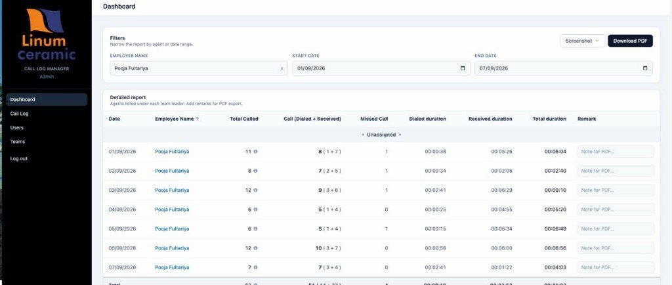Click total duration value 00:09:10
This screenshot has height=285, width=672.
click(x=555, y=190)
